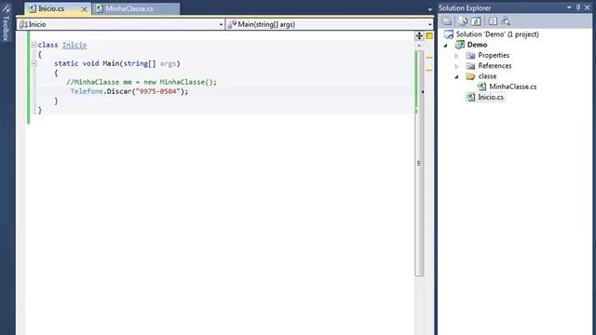Image resolution: width=596 pixels, height=335 pixels.
Task: Click the split editor handle above scrollbar
Action: 419,35
